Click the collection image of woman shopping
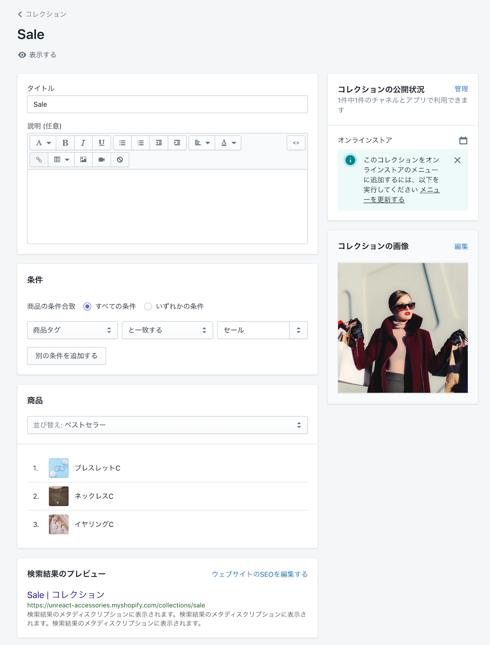This screenshot has height=645, width=490. pos(403,328)
